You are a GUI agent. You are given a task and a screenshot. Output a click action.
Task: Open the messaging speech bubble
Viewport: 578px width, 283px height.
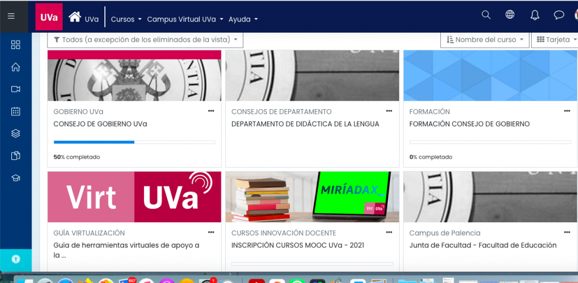coord(559,15)
